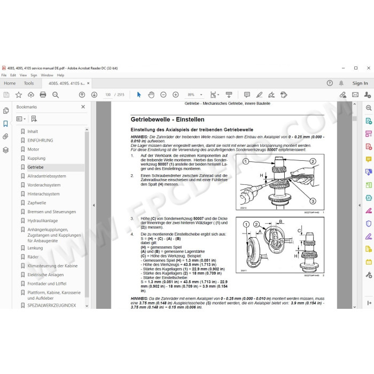Open the Hydraulikanlage bookmark
Viewport: 374px width, 374px height.
pos(42,221)
